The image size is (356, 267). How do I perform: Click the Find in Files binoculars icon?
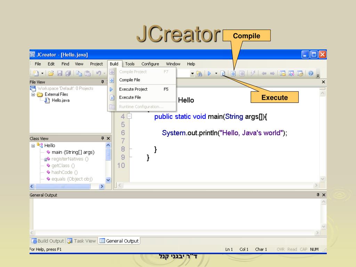[199, 73]
